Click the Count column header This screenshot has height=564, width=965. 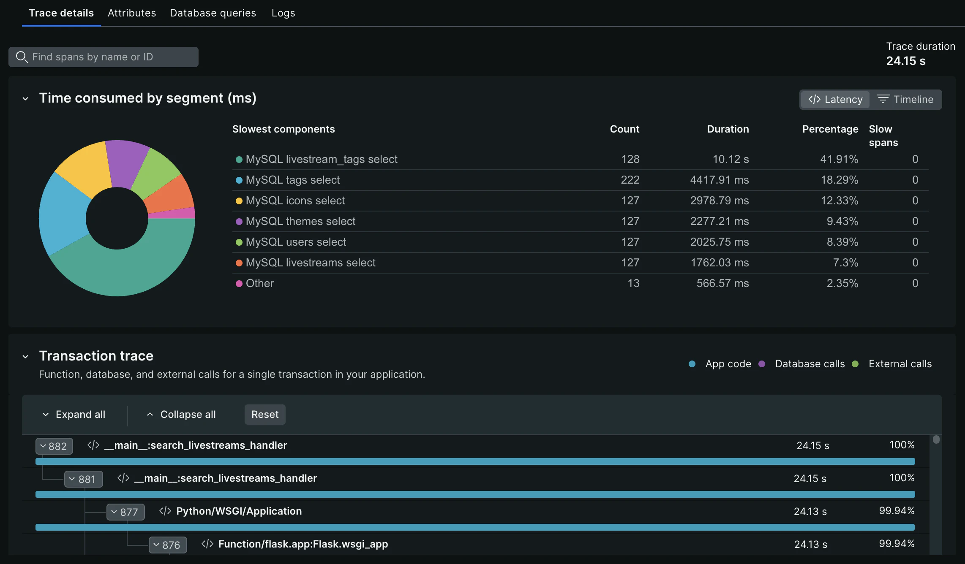pyautogui.click(x=624, y=129)
